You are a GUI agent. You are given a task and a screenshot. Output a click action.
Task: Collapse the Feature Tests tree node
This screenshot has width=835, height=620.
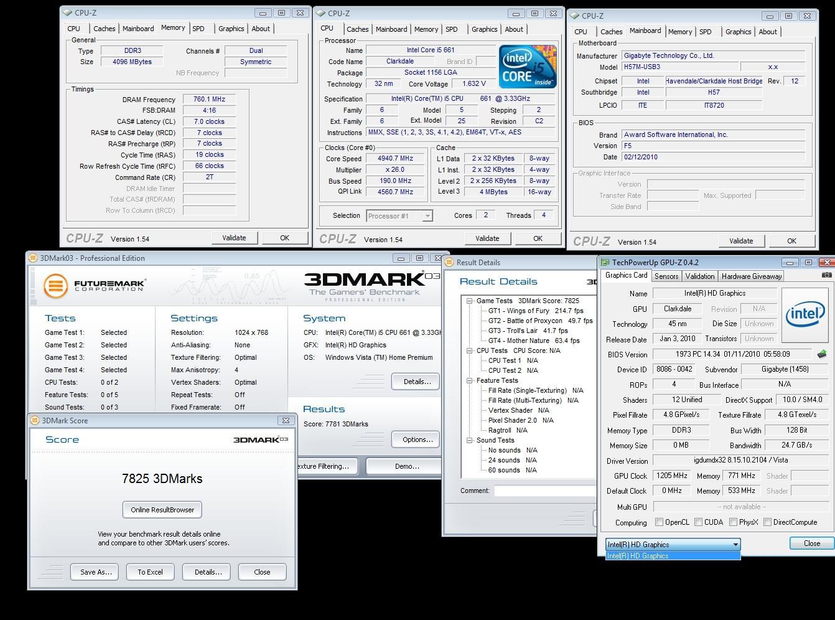click(x=470, y=380)
